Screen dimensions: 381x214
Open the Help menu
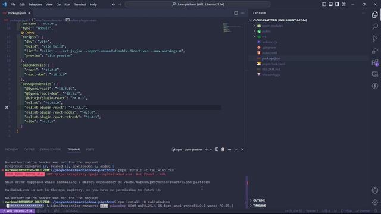(93, 4)
